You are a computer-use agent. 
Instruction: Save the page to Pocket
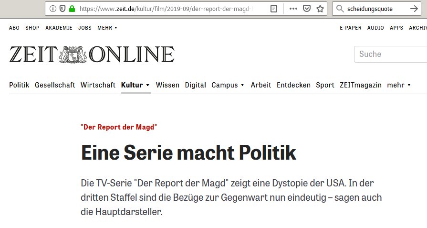(307, 9)
